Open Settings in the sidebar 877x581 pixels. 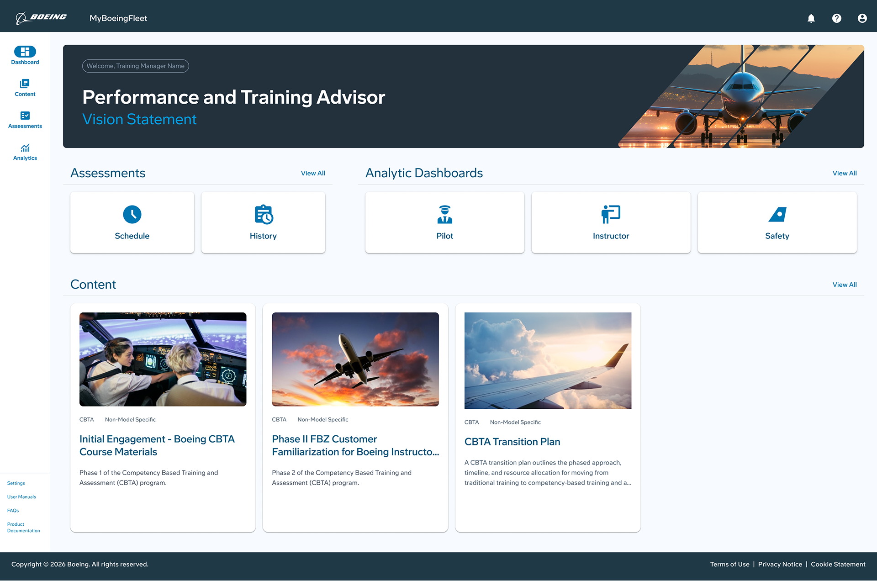pos(16,483)
